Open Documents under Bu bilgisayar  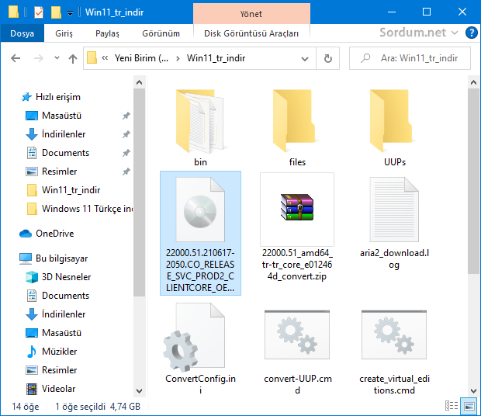tap(57, 296)
